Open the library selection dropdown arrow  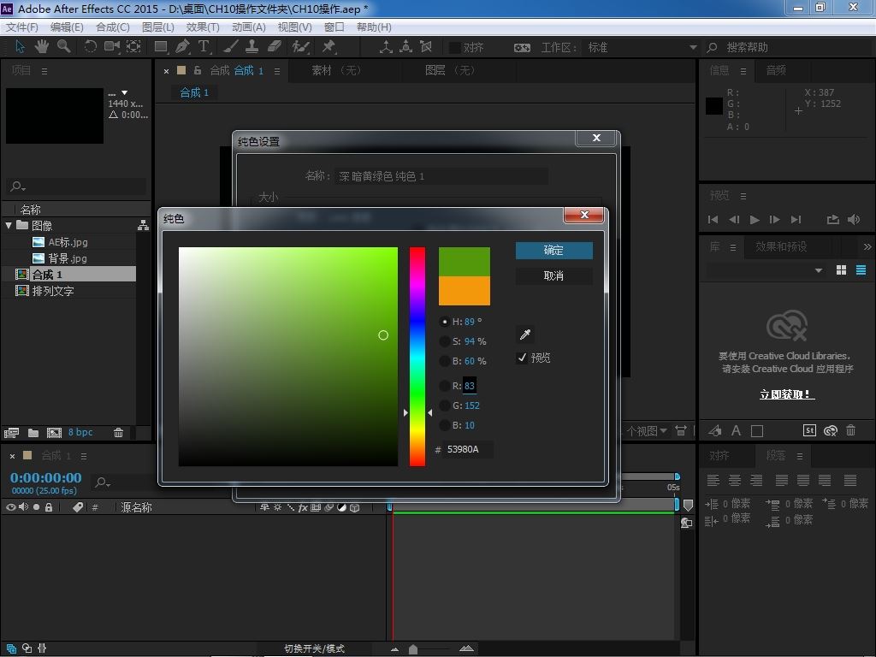(819, 270)
